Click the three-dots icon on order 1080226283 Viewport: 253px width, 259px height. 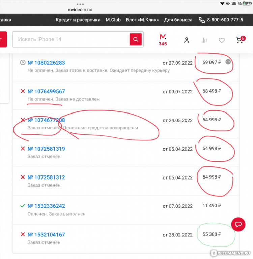228,62
